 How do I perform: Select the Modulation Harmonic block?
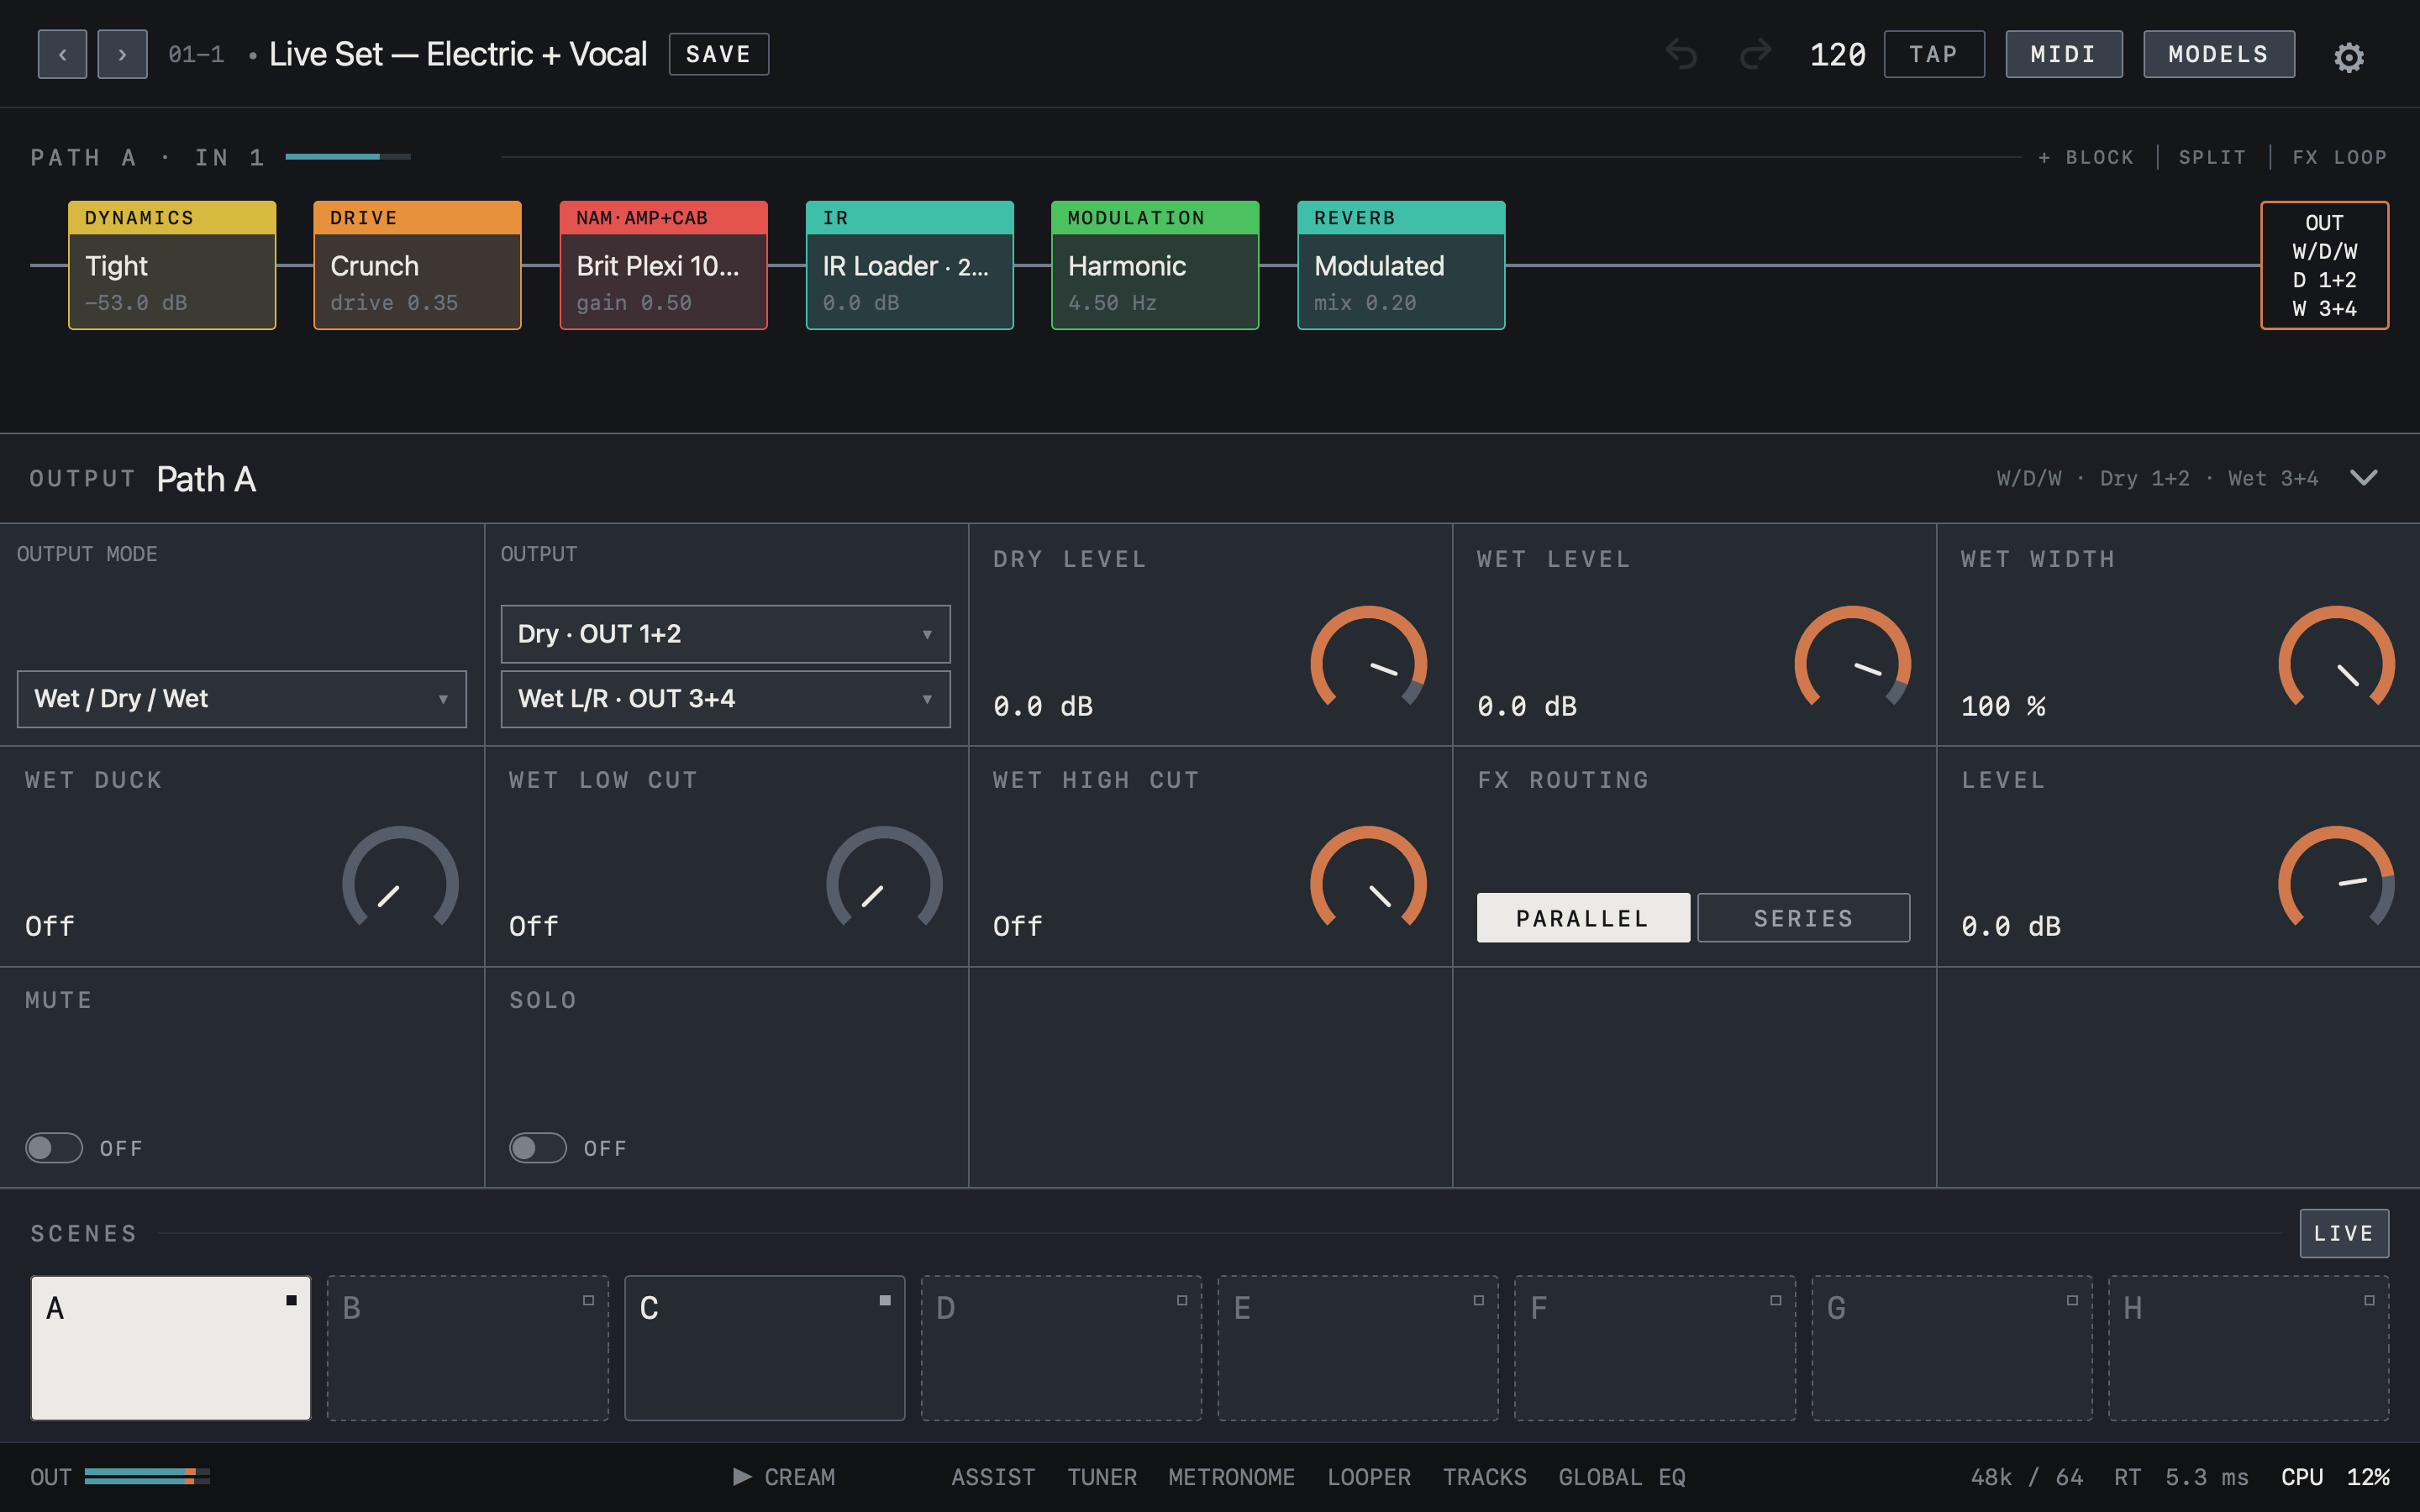click(1155, 265)
